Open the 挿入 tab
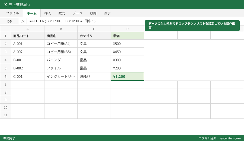This screenshot has width=244, height=141. pos(48,13)
